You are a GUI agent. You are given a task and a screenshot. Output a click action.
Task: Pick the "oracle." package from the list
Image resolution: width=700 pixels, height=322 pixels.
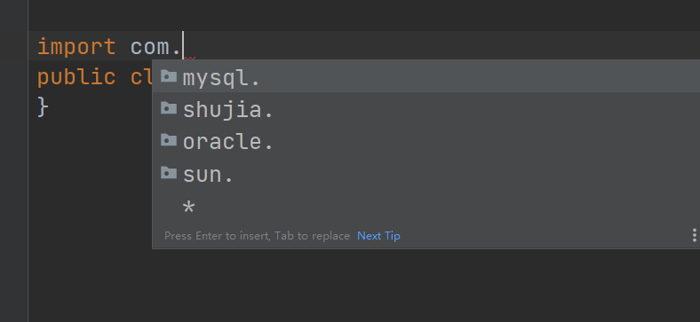click(x=426, y=140)
